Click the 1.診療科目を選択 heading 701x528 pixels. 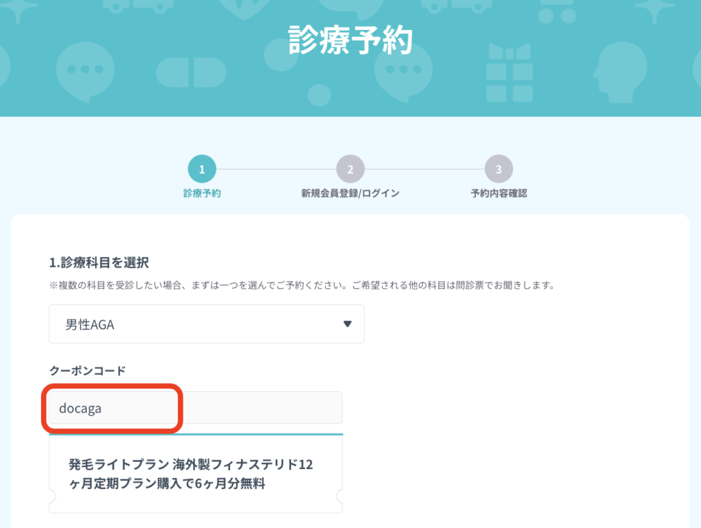click(99, 262)
